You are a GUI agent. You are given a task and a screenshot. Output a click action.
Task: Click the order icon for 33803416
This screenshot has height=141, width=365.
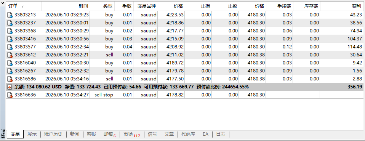coord(10,39)
